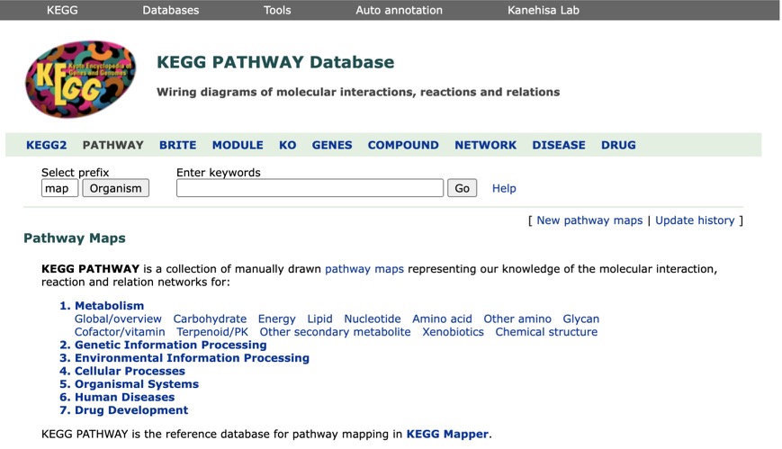Image resolution: width=782 pixels, height=449 pixels.
Task: Open the DRUG tab
Action: tap(618, 145)
